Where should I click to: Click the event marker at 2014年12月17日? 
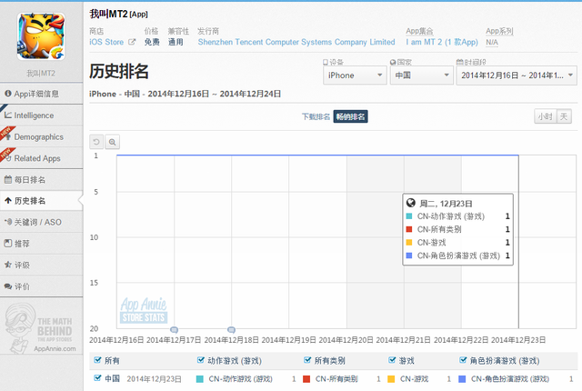(x=174, y=329)
